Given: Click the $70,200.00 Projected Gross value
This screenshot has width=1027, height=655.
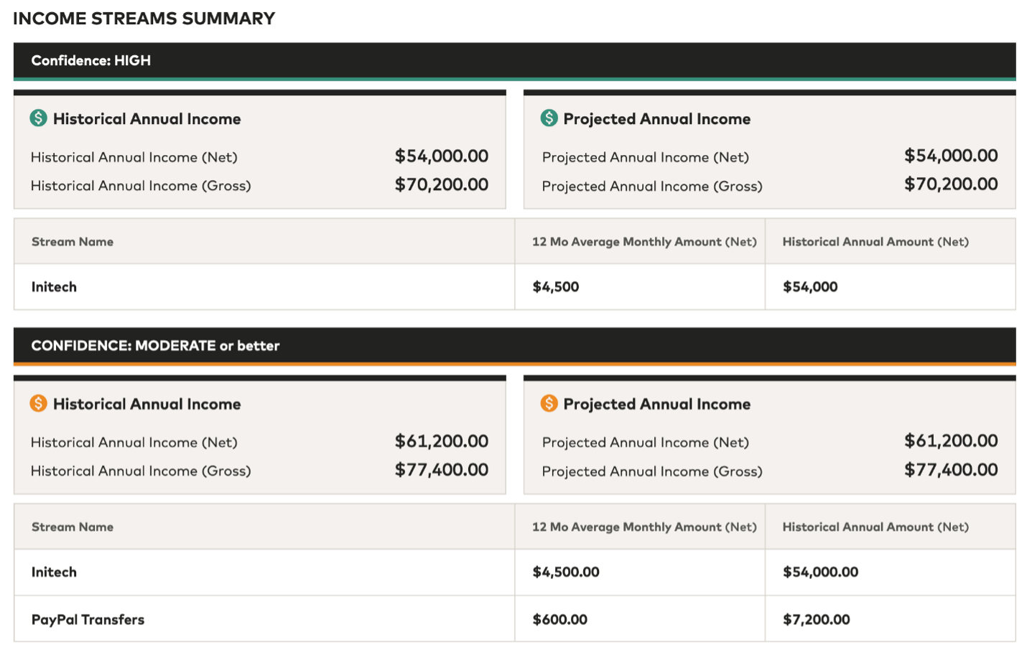Looking at the screenshot, I should (x=950, y=184).
